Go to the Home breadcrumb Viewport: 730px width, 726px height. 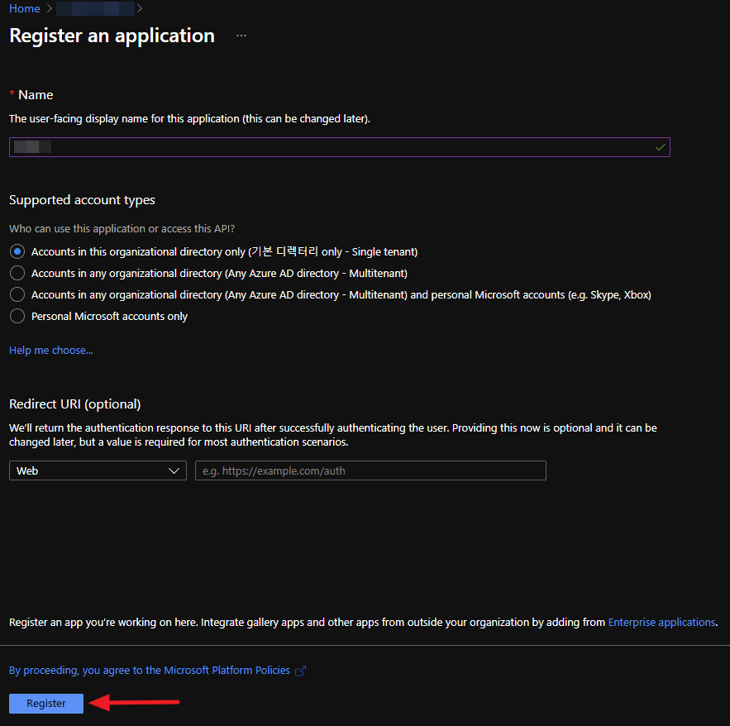coord(24,8)
